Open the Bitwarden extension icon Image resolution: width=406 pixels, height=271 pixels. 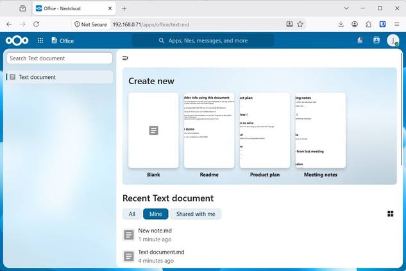[382, 24]
